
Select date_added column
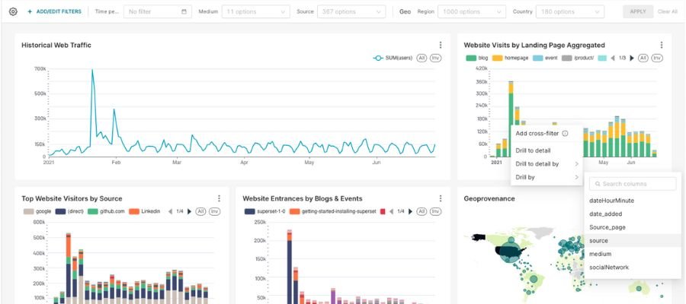(x=633, y=214)
